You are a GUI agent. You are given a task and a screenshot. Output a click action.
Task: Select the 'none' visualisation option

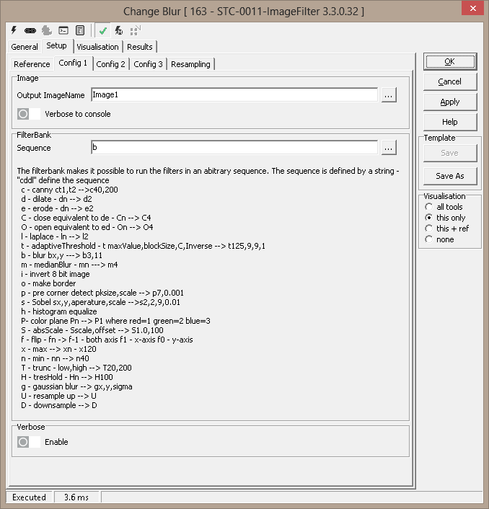tap(428, 239)
